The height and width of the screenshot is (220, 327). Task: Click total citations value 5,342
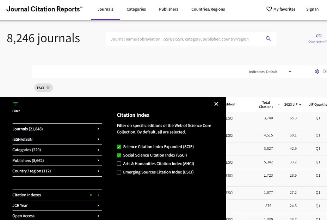point(268,162)
